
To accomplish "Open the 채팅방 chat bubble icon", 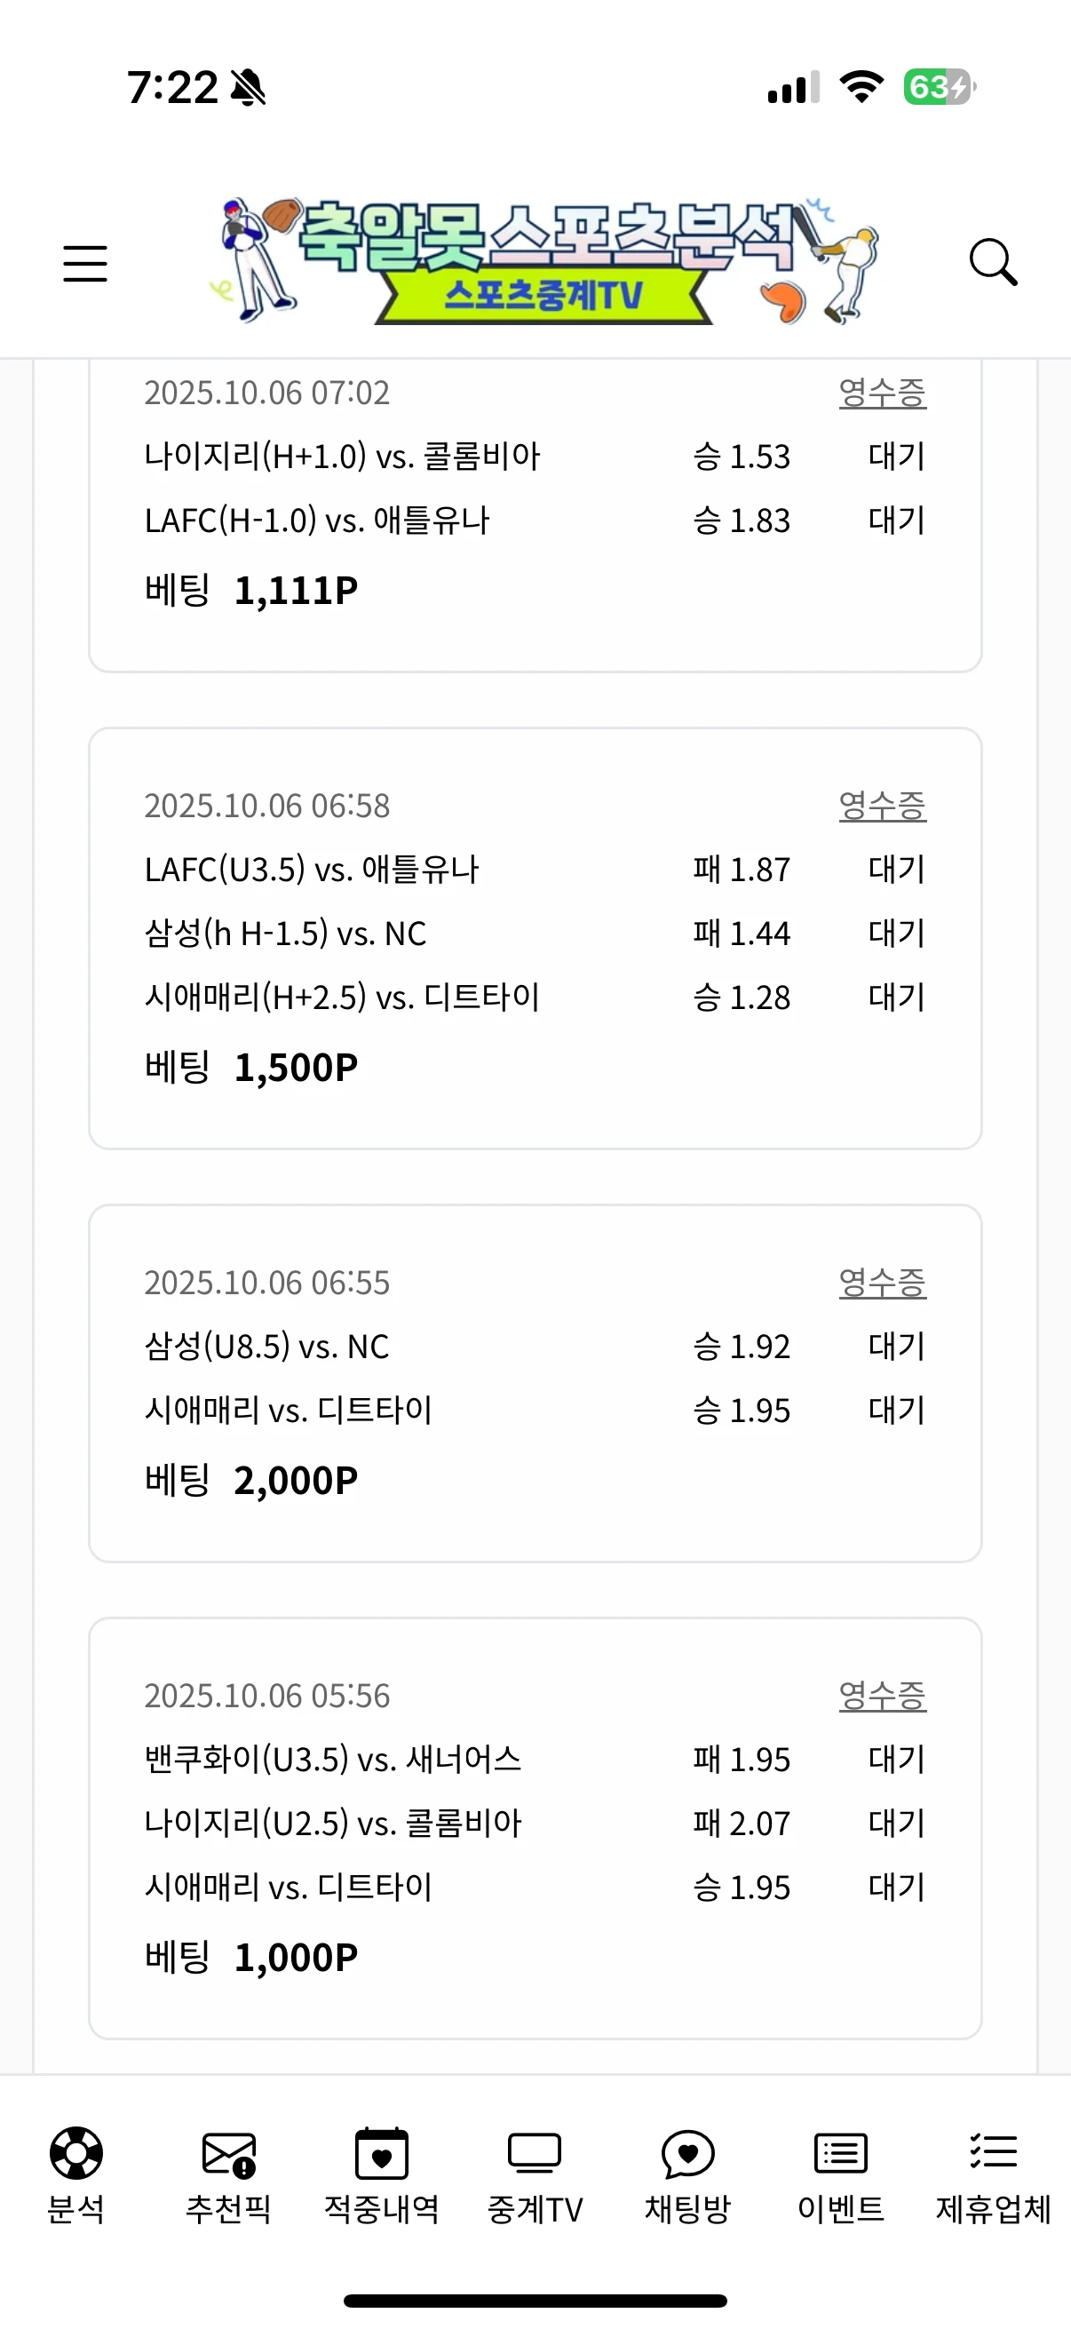I will tap(687, 2153).
